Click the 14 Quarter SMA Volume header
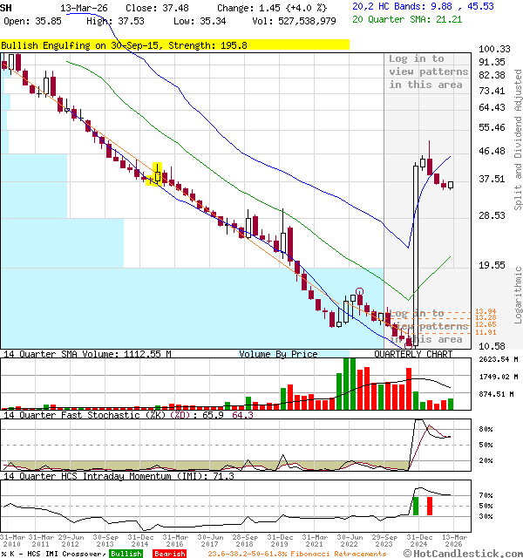This screenshot has width=523, height=558. 87,355
